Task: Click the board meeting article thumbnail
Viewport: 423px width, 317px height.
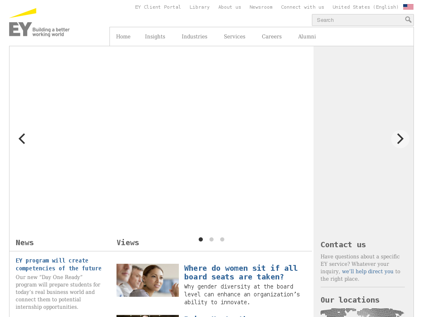Action: (x=147, y=280)
